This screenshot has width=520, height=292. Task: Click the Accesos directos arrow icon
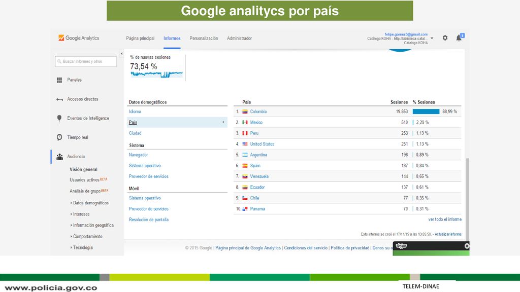59,99
